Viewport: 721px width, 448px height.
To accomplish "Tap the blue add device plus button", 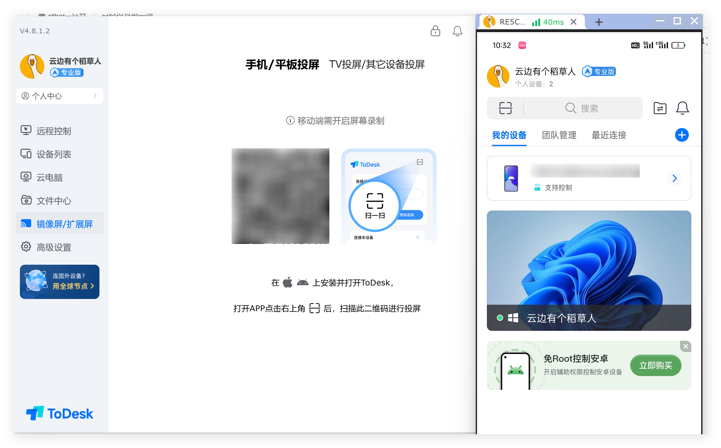I will [682, 135].
